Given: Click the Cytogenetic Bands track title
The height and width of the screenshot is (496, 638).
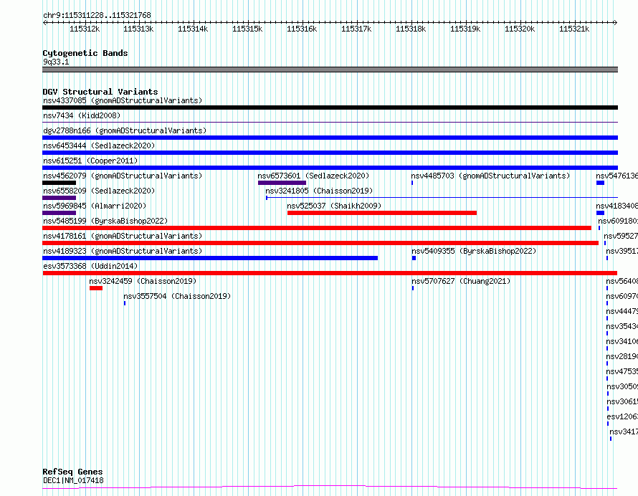Looking at the screenshot, I should (85, 53).
